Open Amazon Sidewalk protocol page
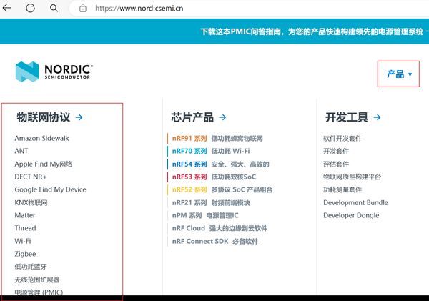 41,138
